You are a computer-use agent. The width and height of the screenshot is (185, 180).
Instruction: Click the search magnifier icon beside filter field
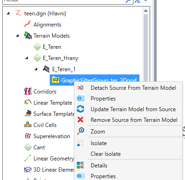pos(128,1)
